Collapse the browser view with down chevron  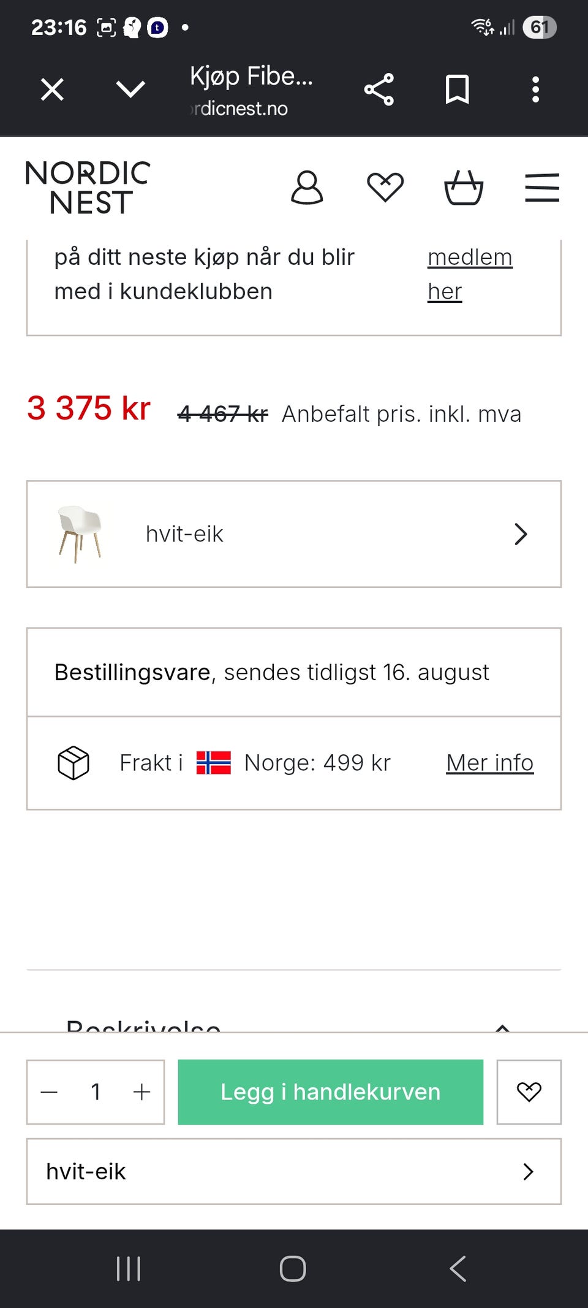130,90
